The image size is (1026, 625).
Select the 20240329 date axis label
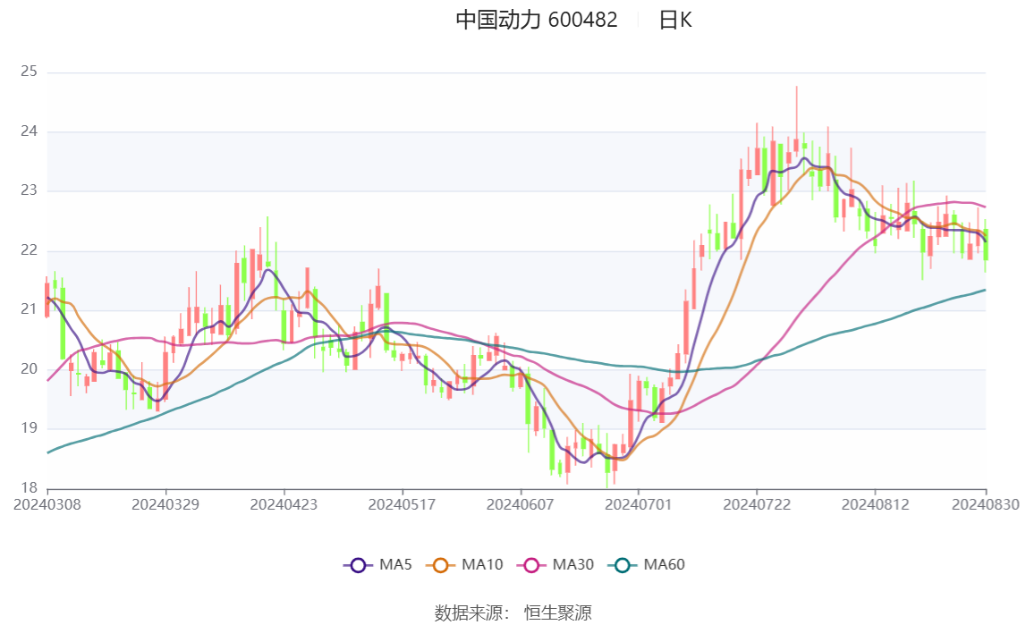click(165, 504)
